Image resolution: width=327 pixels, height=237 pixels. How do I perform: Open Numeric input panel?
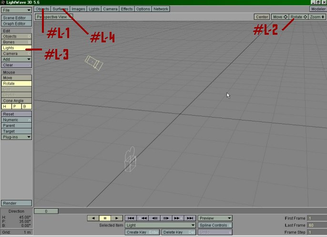pos(17,120)
